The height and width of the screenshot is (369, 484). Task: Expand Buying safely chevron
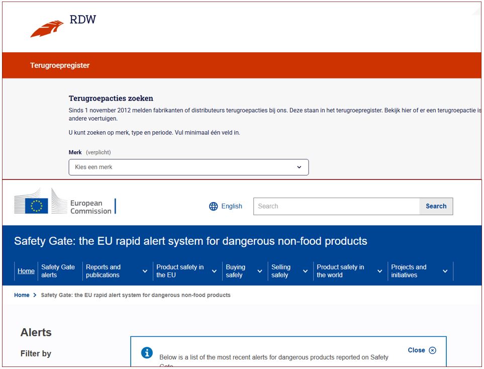[x=260, y=271]
